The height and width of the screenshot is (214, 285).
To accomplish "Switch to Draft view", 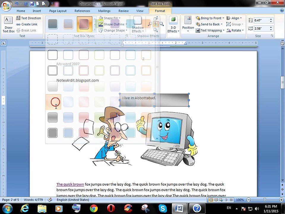I will (231, 200).
